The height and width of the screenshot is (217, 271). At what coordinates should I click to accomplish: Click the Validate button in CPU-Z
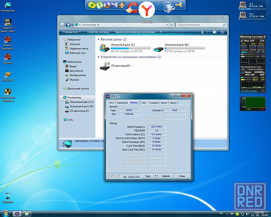click(x=166, y=176)
